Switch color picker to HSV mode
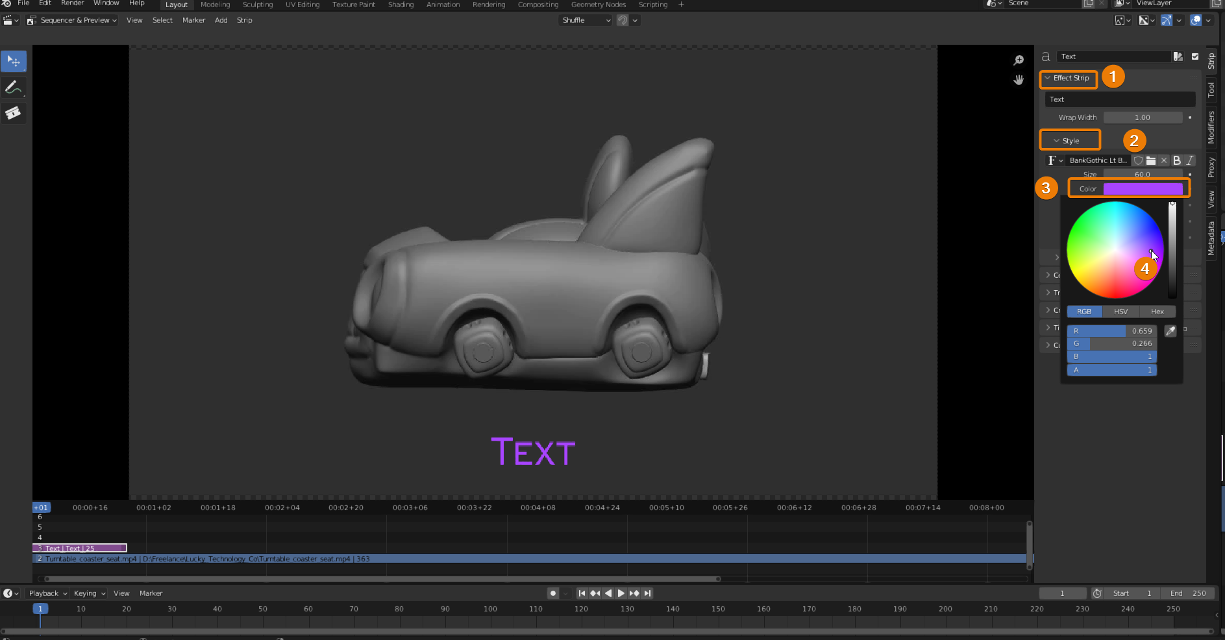Viewport: 1225px width, 640px height. (1120, 312)
